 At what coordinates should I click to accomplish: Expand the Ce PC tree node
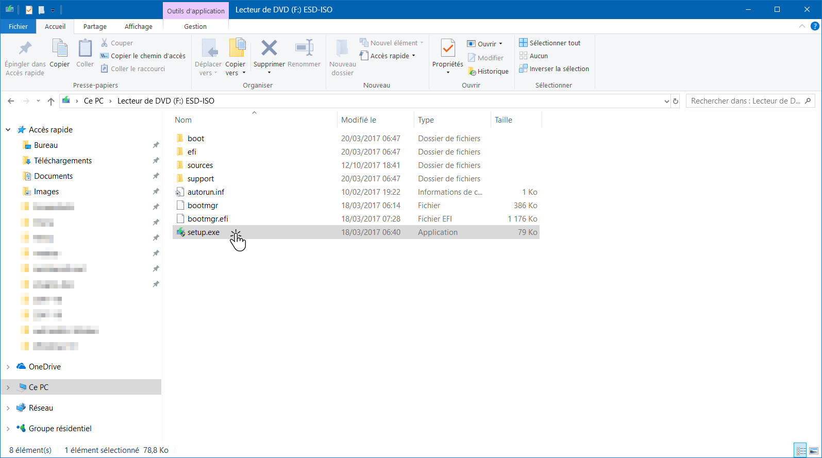click(8, 387)
